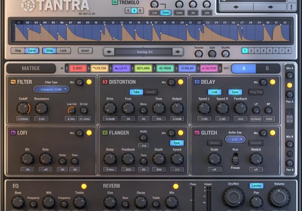Click the Delay module icon
302x211 pixels.
(x=197, y=82)
